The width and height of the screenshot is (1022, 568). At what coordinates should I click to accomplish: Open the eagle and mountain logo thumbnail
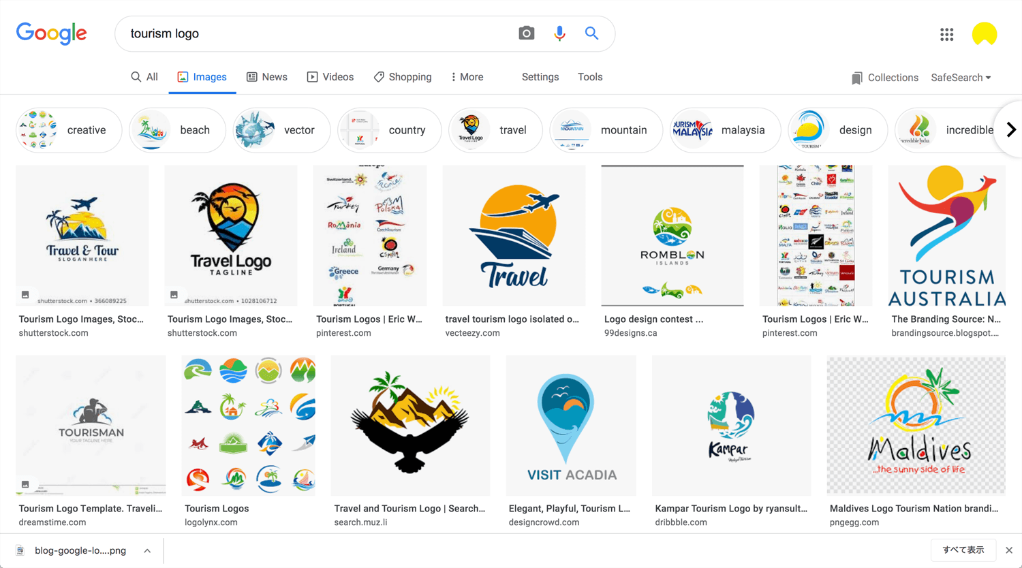(x=410, y=426)
